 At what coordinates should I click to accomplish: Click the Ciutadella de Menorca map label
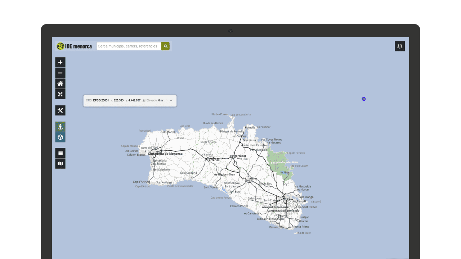165,154
